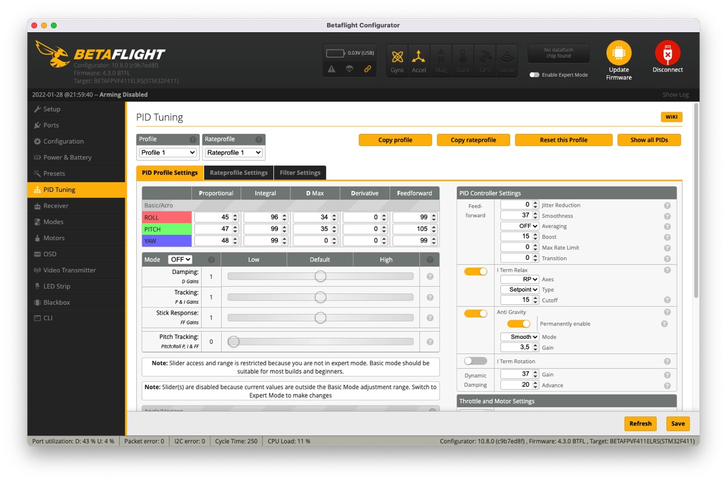Show help for Pitch Tracking slider
Image resolution: width=727 pixels, height=482 pixels.
tap(430, 341)
